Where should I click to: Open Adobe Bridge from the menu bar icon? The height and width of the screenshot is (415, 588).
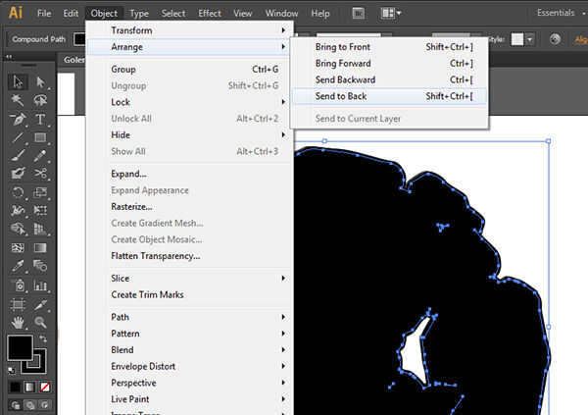358,14
